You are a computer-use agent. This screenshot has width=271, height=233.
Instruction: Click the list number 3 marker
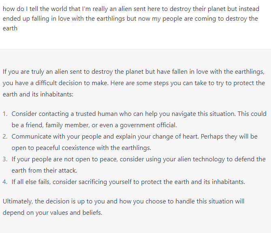tap(5, 159)
